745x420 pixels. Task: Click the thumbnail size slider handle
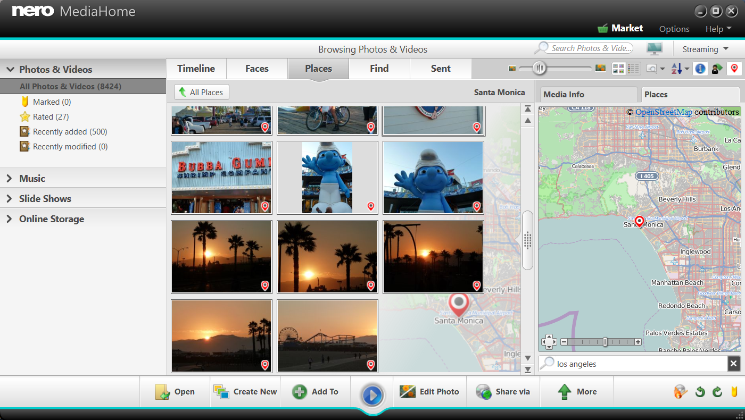[540, 68]
